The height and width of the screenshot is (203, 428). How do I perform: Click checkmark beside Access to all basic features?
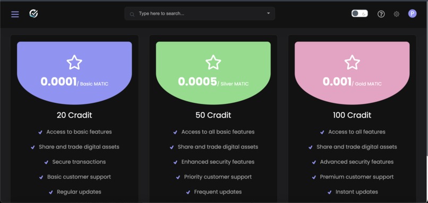[x=176, y=133]
